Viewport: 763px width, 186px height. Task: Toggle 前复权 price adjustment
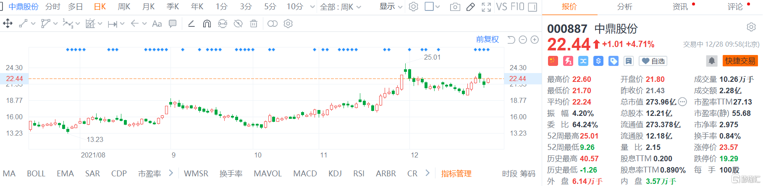487,39
